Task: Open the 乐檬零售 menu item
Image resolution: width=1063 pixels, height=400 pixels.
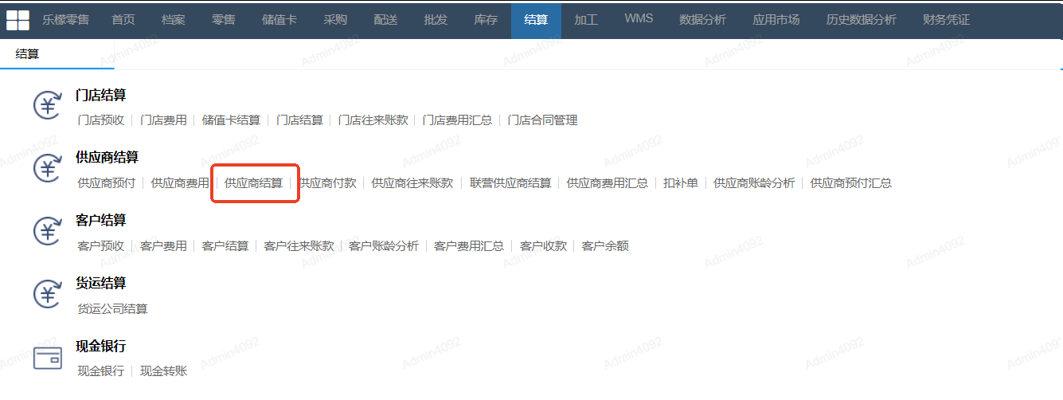Action: (66, 20)
